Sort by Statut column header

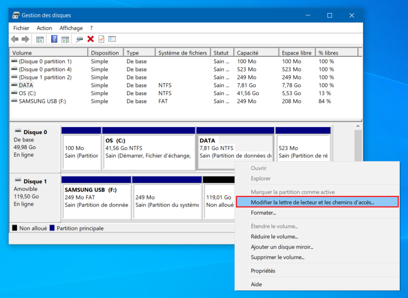tap(222, 53)
